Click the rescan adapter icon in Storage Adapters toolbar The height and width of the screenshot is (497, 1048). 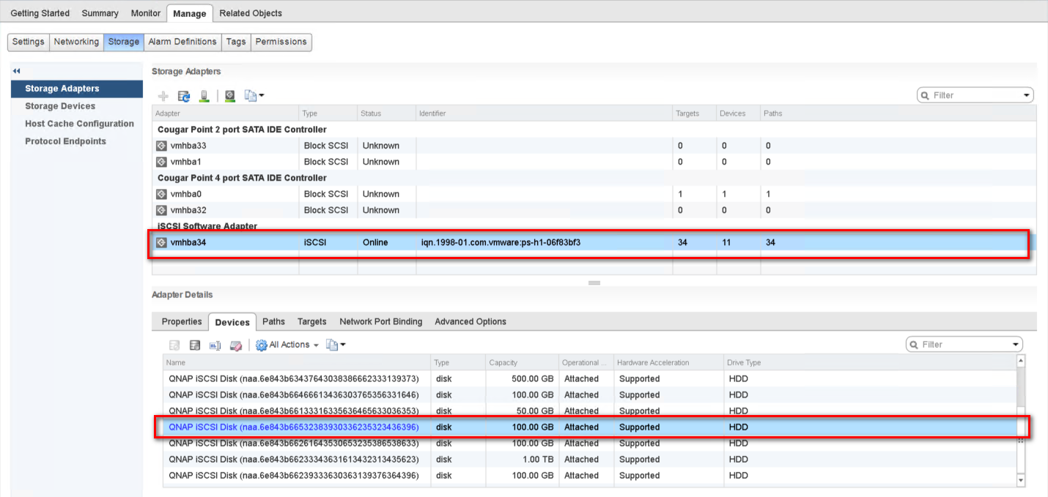click(230, 96)
